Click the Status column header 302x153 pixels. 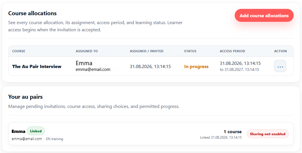(x=190, y=51)
